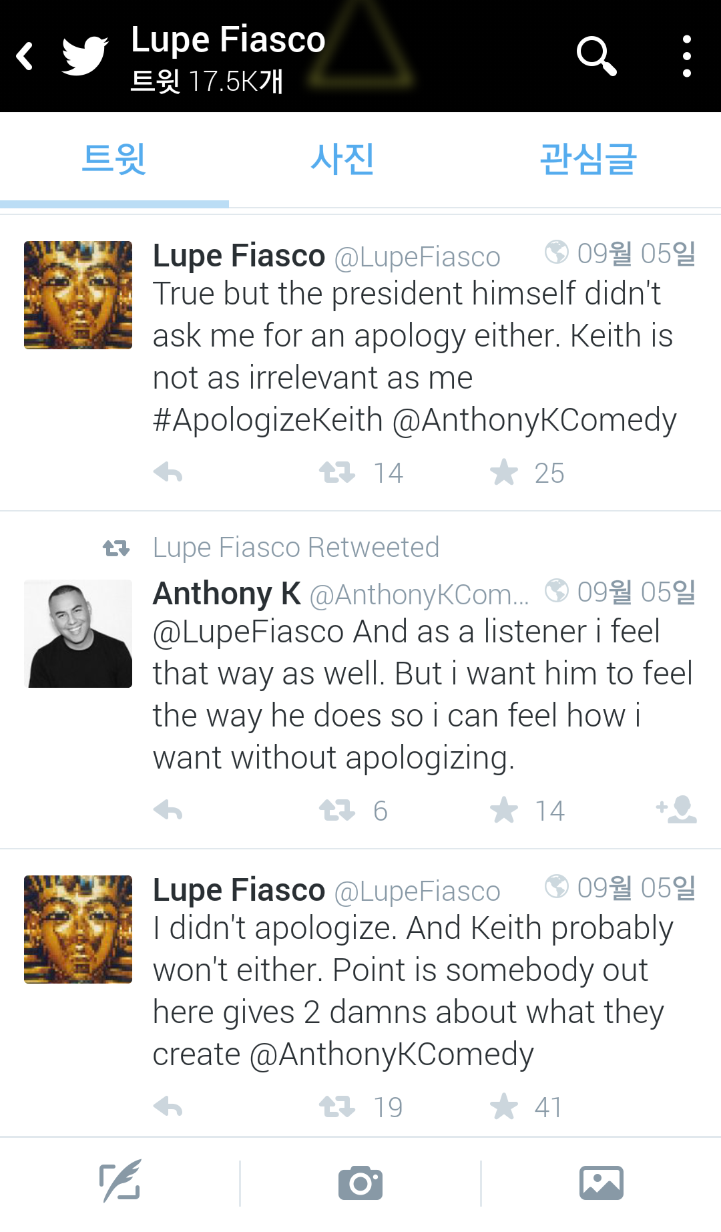Image resolution: width=721 pixels, height=1232 pixels.
Task: Reply to the #ApologizeKeith tweet
Action: pyautogui.click(x=168, y=473)
